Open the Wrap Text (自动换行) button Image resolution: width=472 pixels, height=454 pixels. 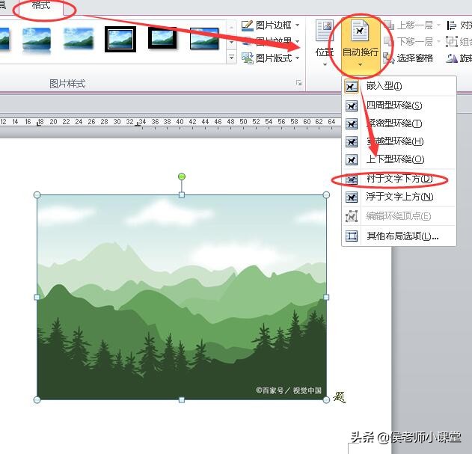(x=361, y=42)
